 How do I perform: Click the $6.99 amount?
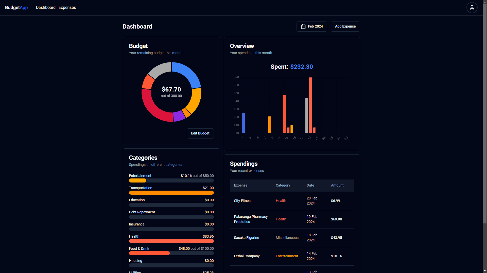[335, 201]
